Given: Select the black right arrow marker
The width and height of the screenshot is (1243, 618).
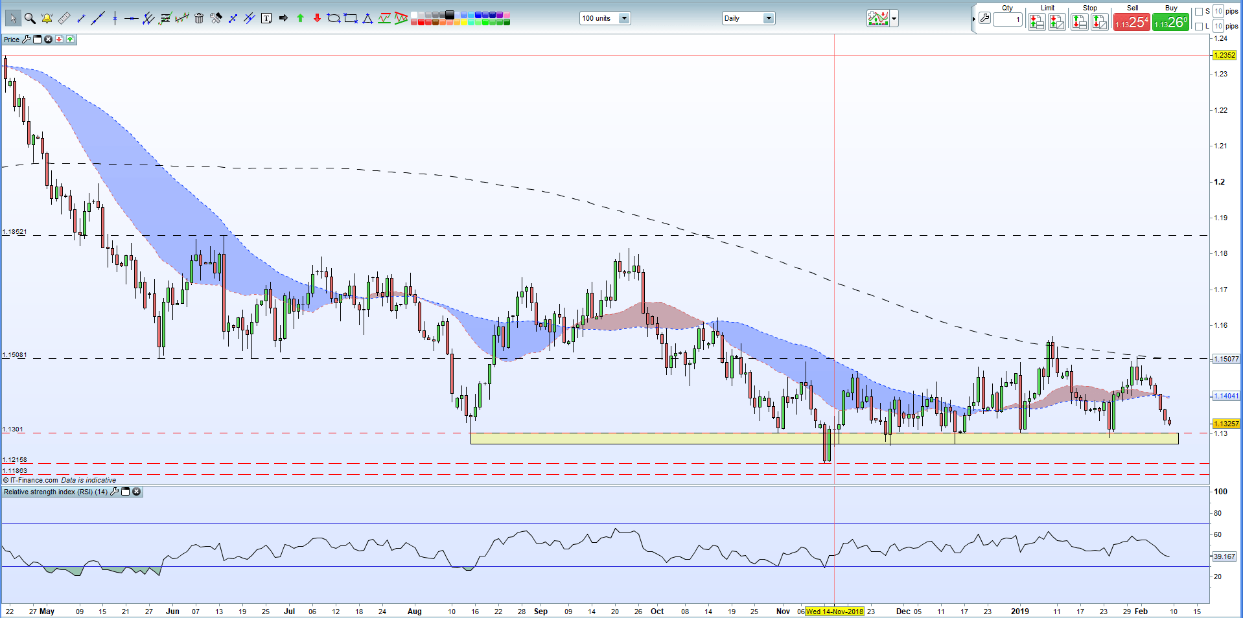Looking at the screenshot, I should click(x=283, y=18).
